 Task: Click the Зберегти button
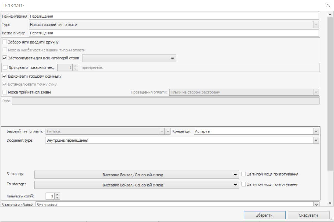[x=264, y=215]
